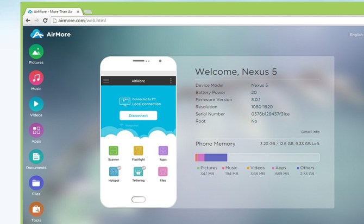364x224 pixels.
Task: Close the AirMore browser tab
Action: click(x=78, y=11)
